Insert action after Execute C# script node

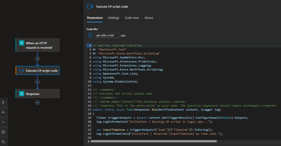pos(37,82)
